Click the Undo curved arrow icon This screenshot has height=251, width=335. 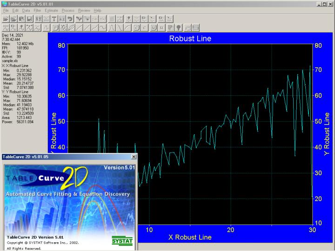(x=69, y=19)
